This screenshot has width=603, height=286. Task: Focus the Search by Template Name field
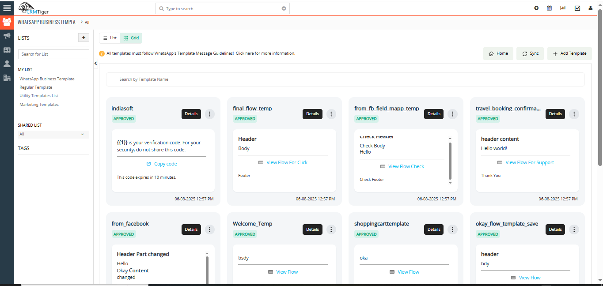(345, 79)
